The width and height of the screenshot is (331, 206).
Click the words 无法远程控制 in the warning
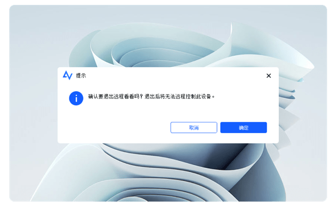(180, 96)
